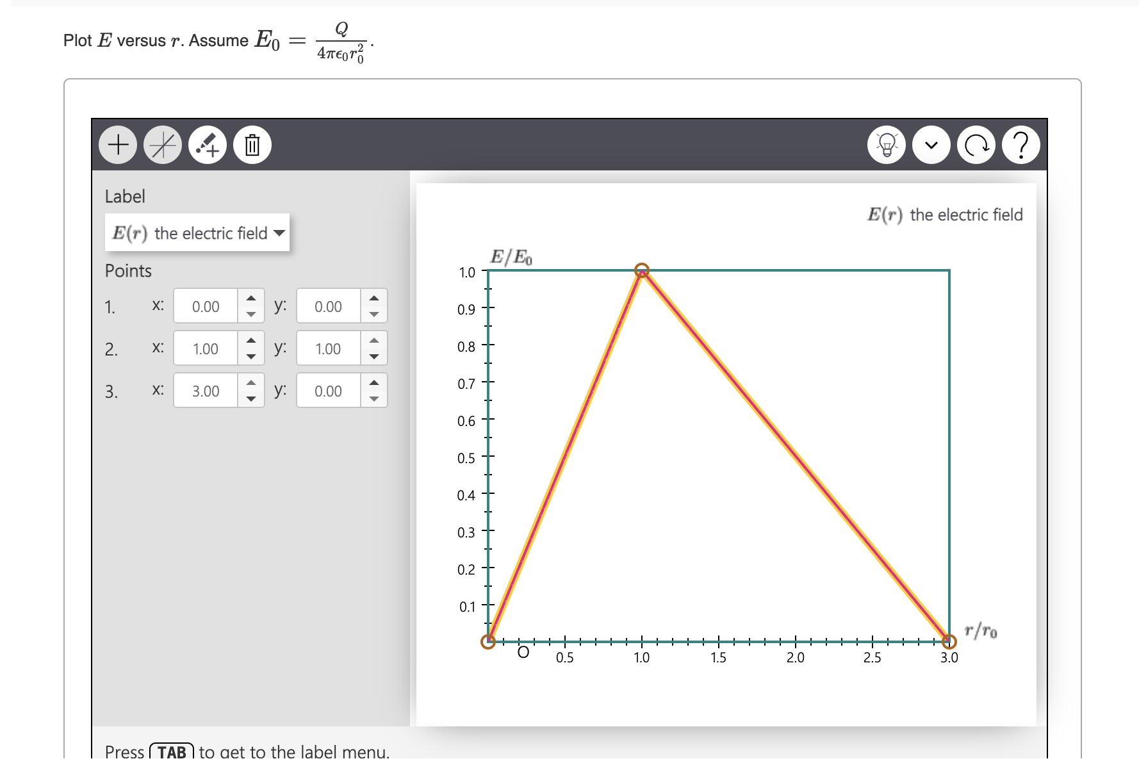Click the 0.5 tick label on vertical axis
This screenshot has width=1139, height=761.
pyautogui.click(x=466, y=458)
